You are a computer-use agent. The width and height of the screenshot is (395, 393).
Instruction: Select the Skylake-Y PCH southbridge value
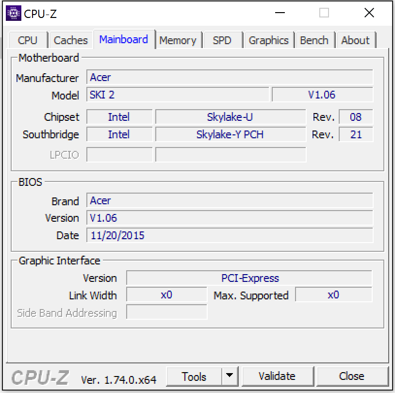[x=230, y=134]
